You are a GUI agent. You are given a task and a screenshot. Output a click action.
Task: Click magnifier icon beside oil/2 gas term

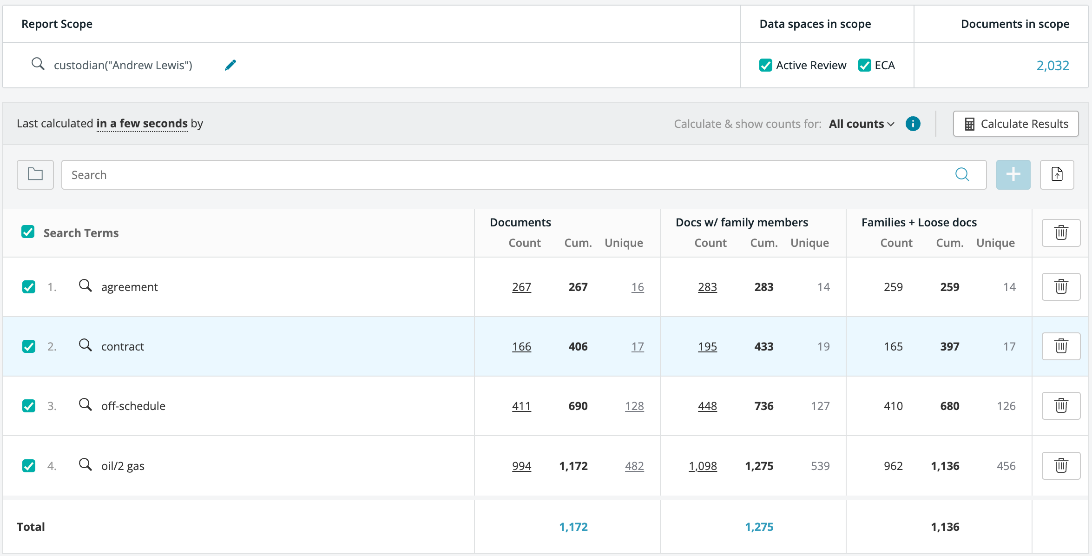[85, 464]
